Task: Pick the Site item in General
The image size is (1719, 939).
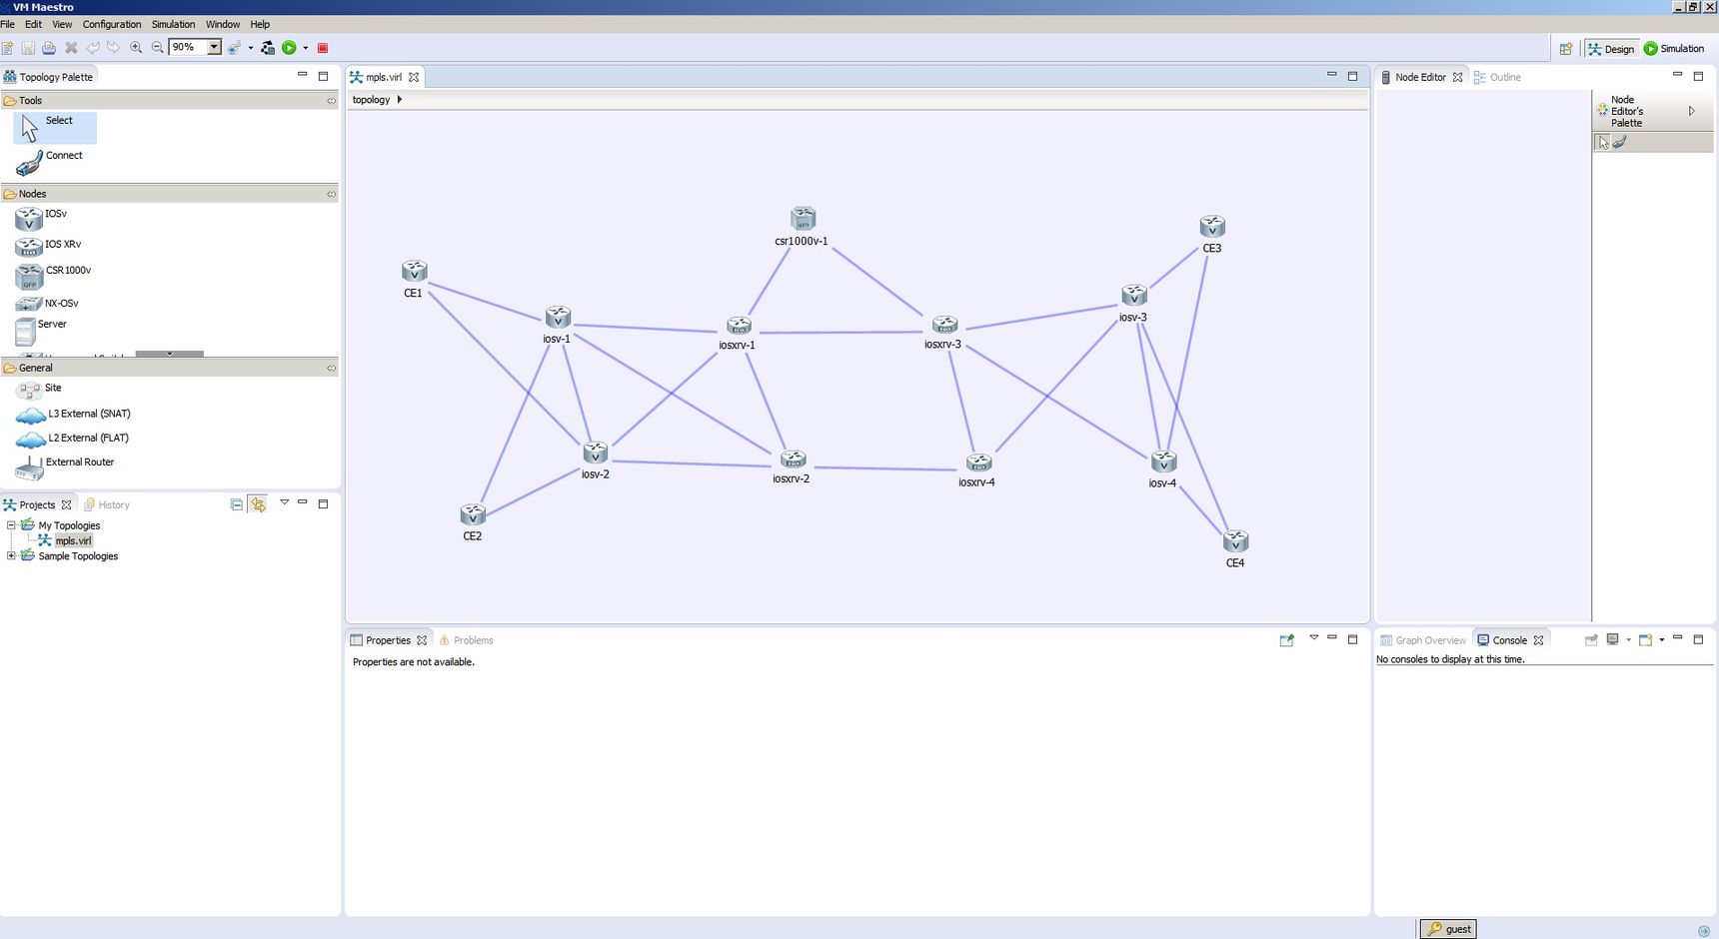Action: (38, 389)
